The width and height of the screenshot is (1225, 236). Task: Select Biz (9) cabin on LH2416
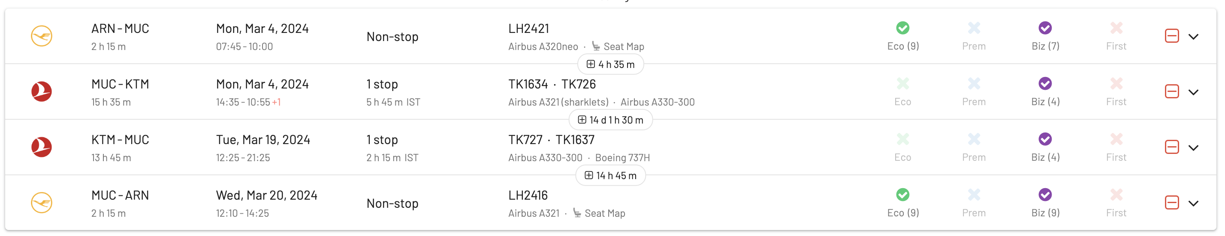tap(1045, 202)
